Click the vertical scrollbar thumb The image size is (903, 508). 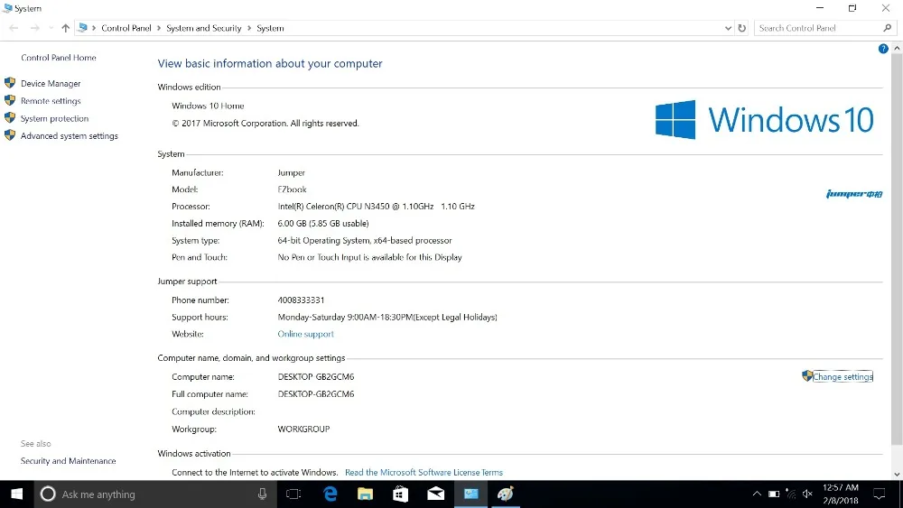click(x=897, y=248)
